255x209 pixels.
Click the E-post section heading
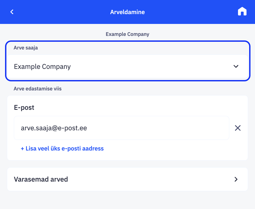24,108
